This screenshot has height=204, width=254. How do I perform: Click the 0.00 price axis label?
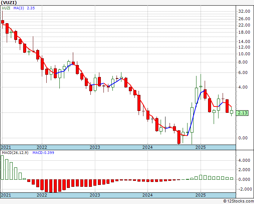point(243,138)
